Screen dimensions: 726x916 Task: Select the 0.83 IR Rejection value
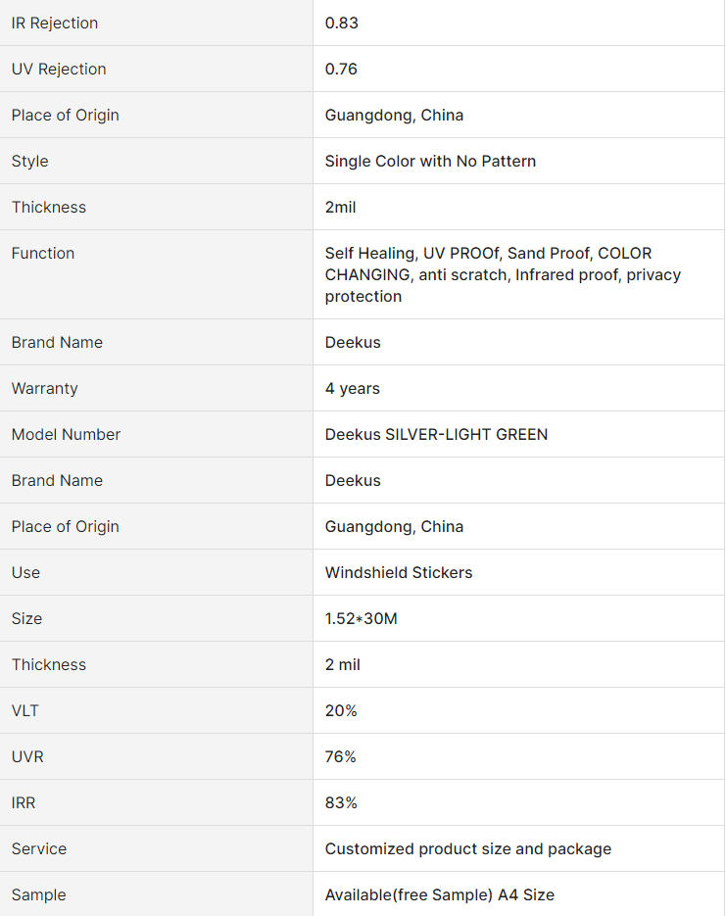tap(342, 23)
